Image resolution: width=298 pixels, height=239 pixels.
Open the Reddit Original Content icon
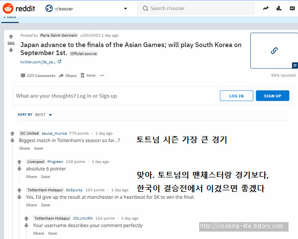[292, 8]
